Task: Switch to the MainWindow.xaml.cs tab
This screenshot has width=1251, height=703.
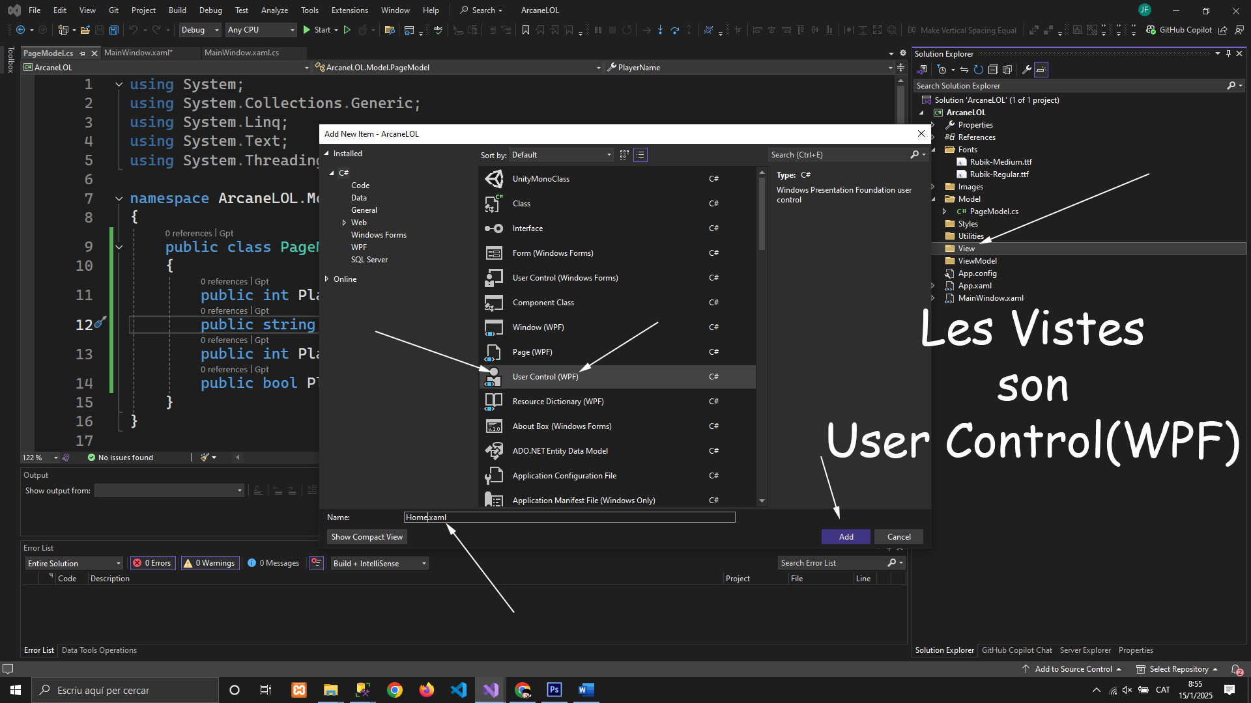Action: tap(241, 53)
